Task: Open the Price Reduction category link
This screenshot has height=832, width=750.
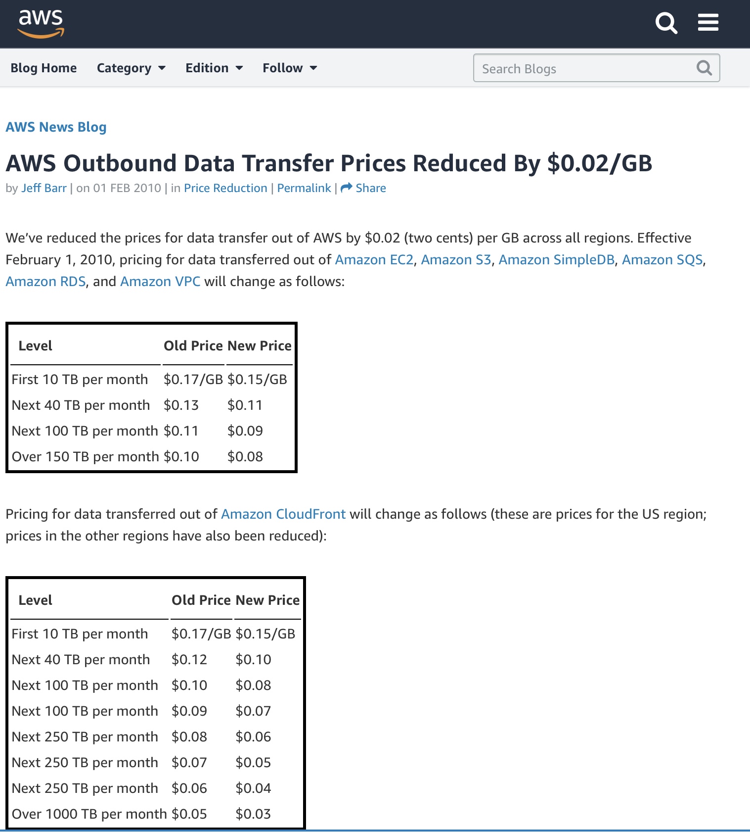Action: [225, 188]
